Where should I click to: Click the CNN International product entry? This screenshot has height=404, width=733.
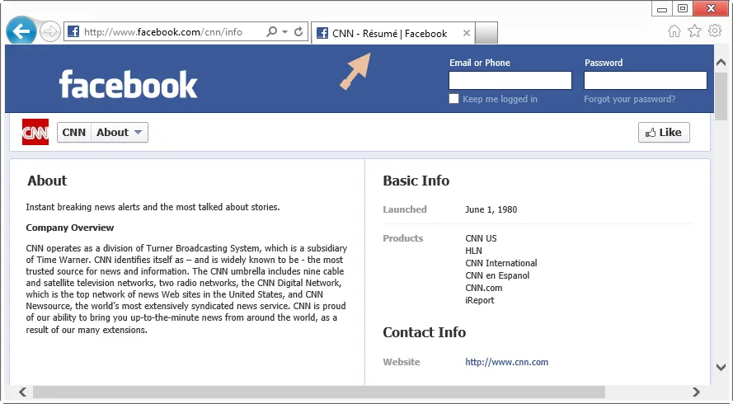coord(501,263)
